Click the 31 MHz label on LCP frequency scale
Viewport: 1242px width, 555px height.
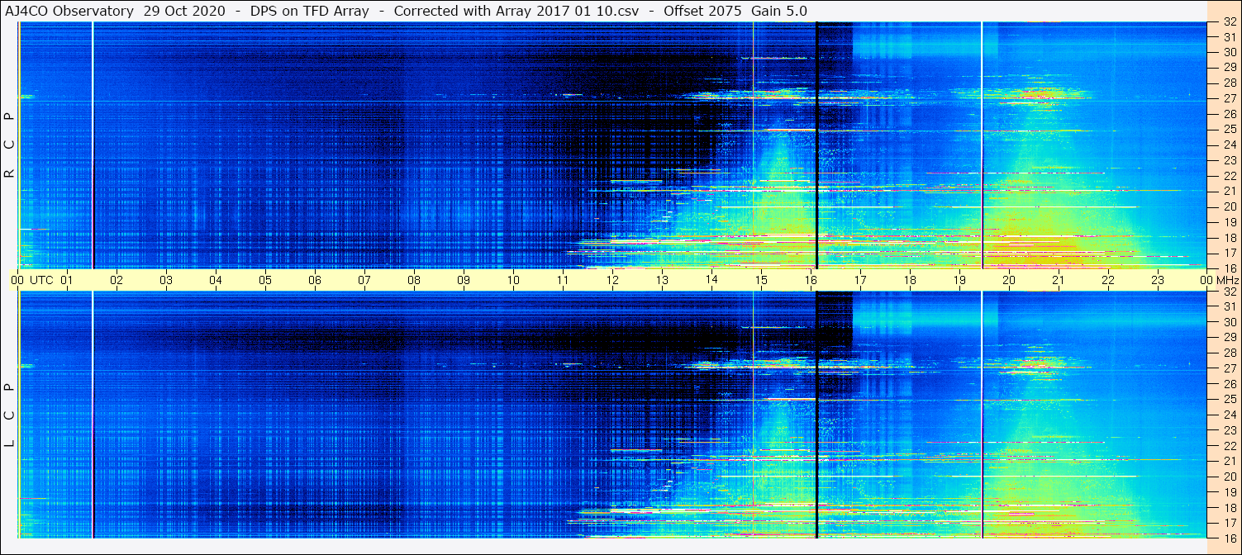click(1229, 306)
